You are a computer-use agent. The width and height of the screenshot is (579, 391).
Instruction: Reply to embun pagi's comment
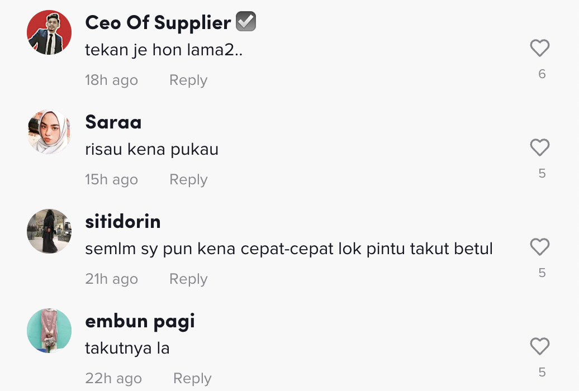tap(192, 379)
